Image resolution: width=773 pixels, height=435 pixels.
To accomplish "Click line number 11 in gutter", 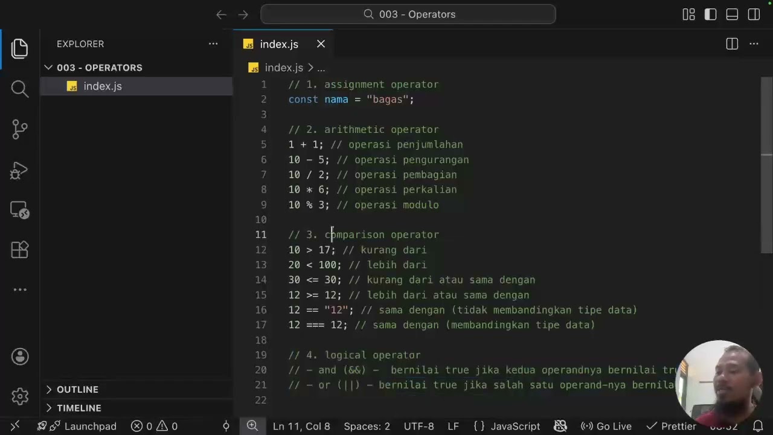I will pos(260,234).
